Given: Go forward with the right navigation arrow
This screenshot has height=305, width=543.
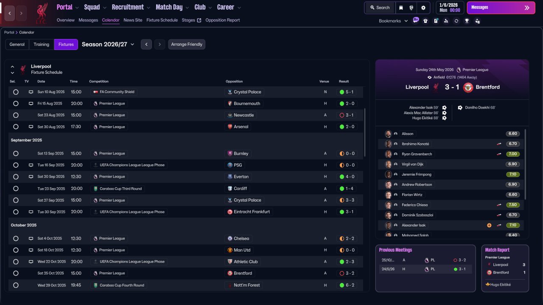Looking at the screenshot, I should 22,13.
